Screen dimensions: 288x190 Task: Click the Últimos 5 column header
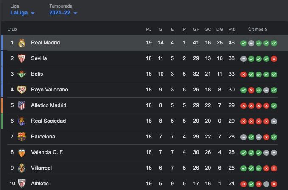click(x=258, y=30)
